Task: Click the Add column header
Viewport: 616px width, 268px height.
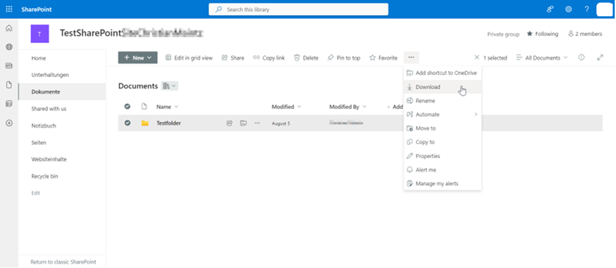Action: coord(395,107)
